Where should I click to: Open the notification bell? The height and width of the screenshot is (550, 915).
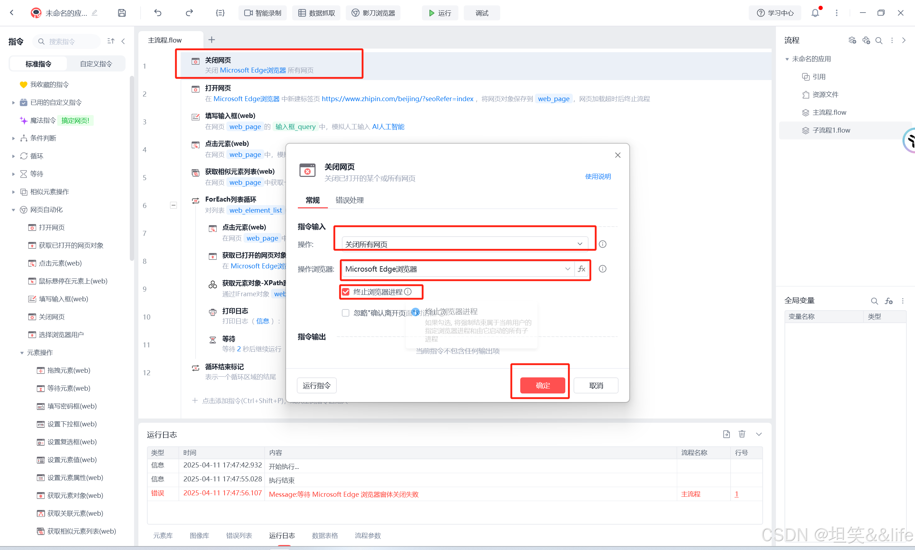815,13
